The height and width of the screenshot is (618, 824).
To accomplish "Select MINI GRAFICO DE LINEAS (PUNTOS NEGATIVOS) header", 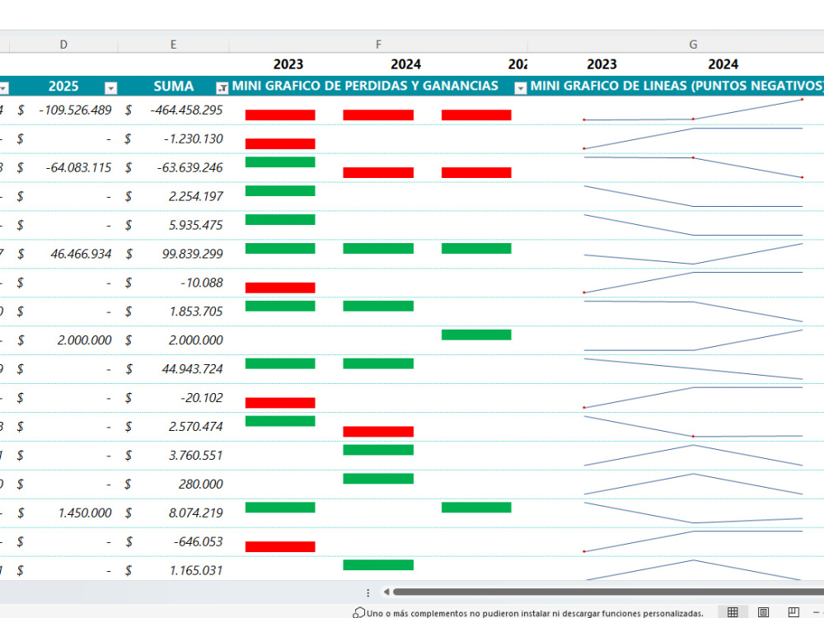I will [677, 86].
